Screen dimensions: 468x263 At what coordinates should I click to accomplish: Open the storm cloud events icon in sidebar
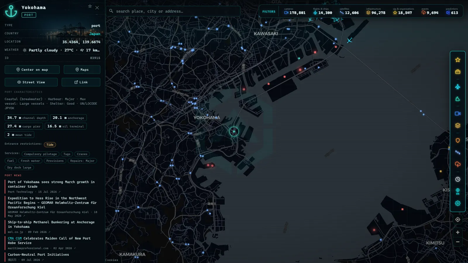pyautogui.click(x=458, y=165)
